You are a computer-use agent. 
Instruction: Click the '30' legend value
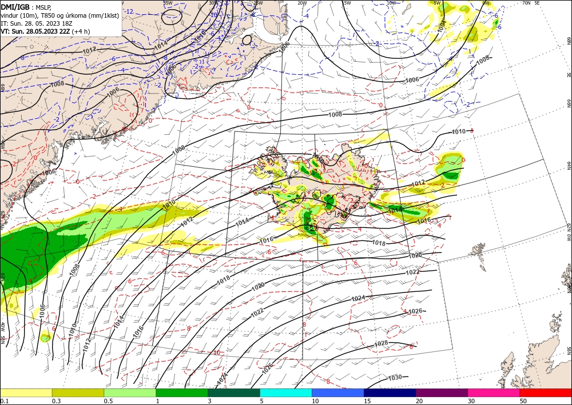pos(472,401)
